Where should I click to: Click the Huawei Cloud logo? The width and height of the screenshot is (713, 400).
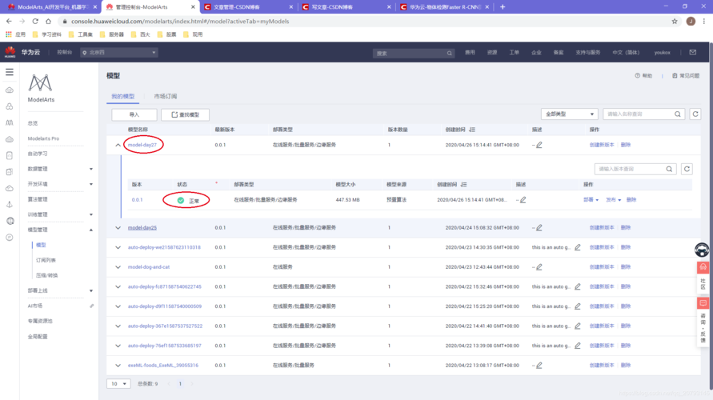(x=10, y=52)
